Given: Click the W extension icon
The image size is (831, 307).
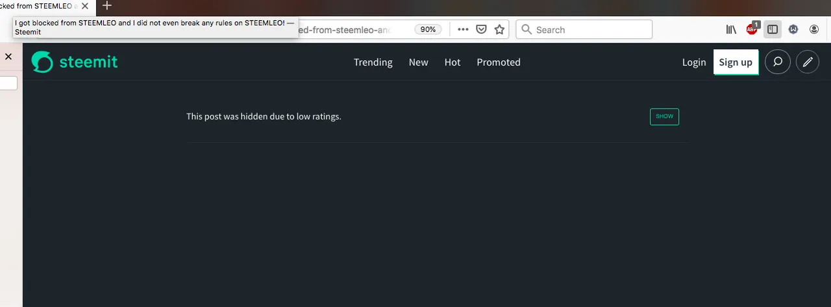Looking at the screenshot, I should [x=793, y=29].
